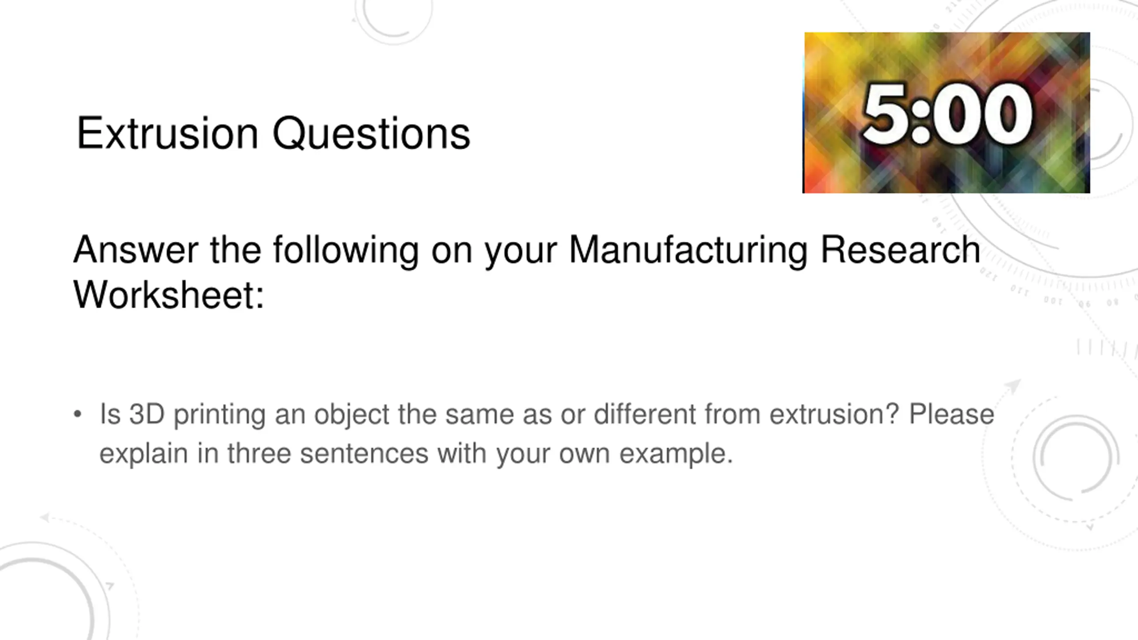
Task: Click the word 'example.' ending the bullet text
Action: coord(676,454)
